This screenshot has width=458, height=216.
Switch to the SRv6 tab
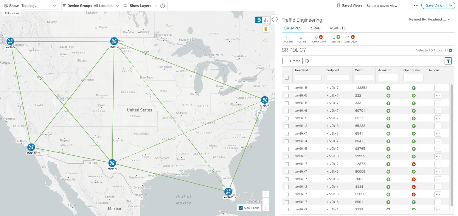pos(316,28)
